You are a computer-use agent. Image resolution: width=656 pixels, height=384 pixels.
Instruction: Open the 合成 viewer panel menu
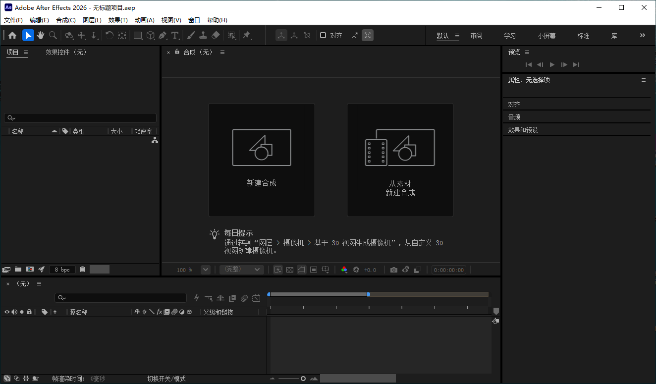222,52
